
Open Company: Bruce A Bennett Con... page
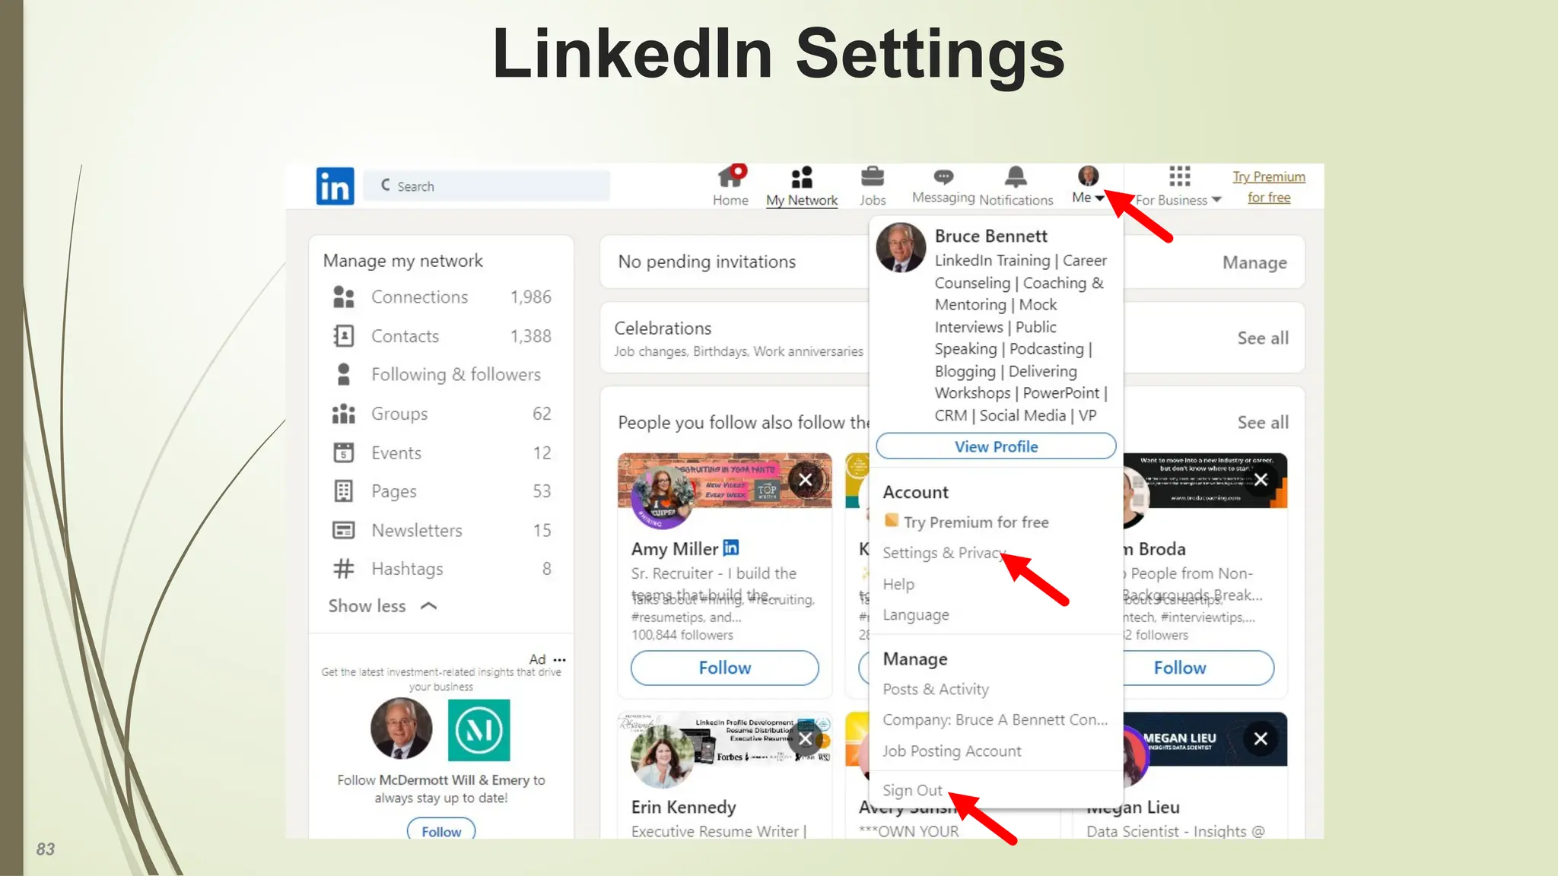coord(995,720)
